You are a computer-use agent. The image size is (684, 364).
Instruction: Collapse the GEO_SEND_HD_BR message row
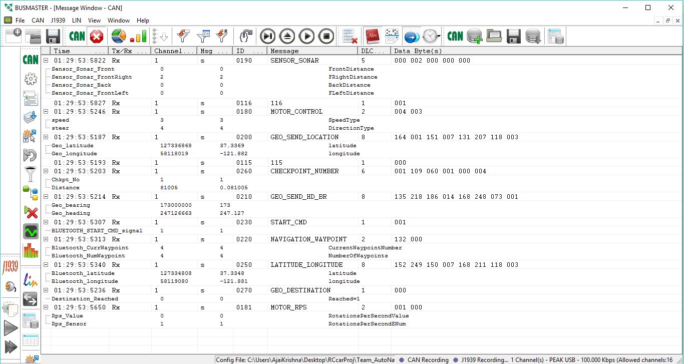(46, 197)
